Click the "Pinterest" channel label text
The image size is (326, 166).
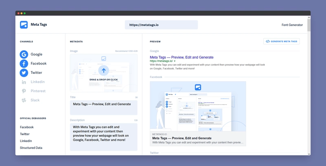pos(38,91)
